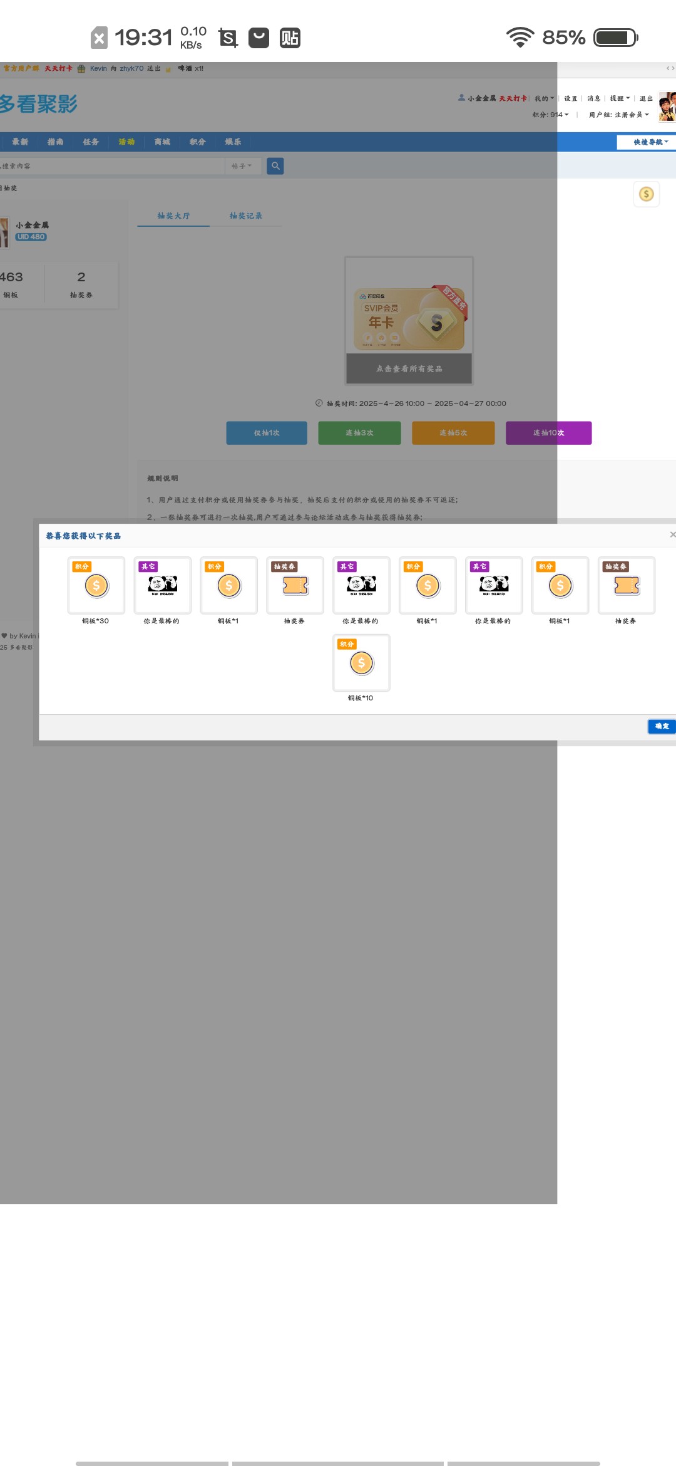The image size is (676, 1466).
Task: Click the floating gold coin icon
Action: pyautogui.click(x=646, y=194)
